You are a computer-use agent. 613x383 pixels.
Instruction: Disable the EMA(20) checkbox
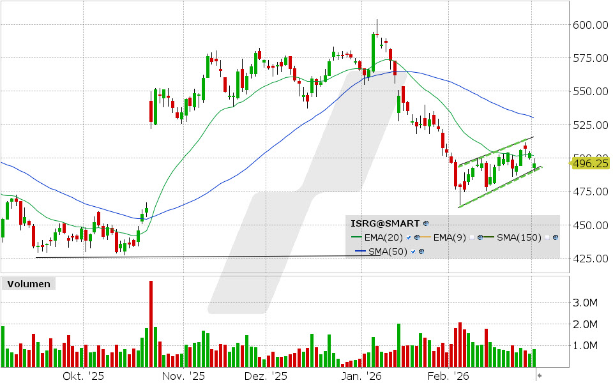click(408, 237)
